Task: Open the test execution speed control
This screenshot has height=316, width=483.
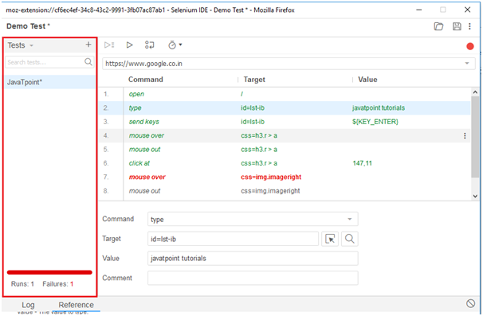Action: (175, 45)
